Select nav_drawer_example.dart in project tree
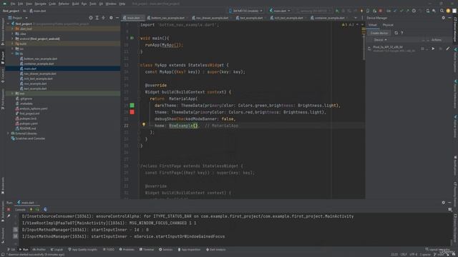This screenshot has height=257, width=458. 40,74
